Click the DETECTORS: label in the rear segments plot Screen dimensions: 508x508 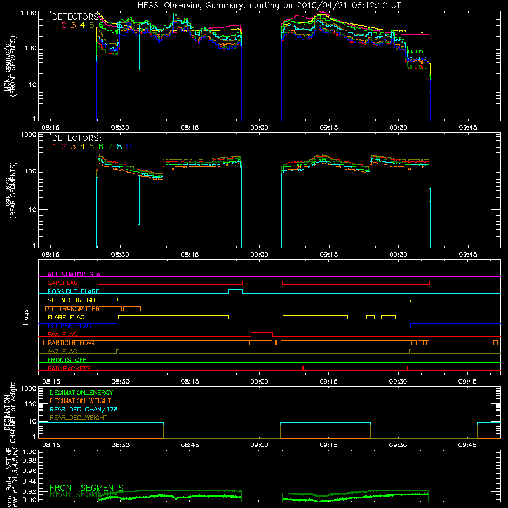(x=77, y=138)
